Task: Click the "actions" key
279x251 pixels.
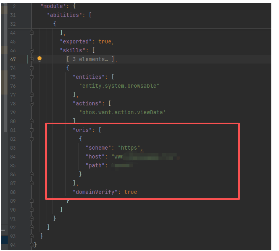Action: [x=87, y=103]
